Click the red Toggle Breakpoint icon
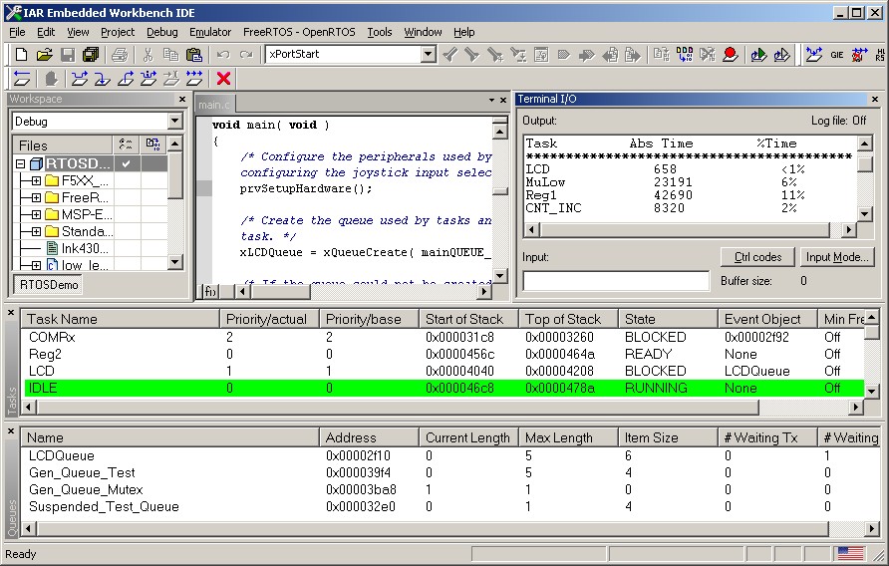The height and width of the screenshot is (566, 889). coord(731,55)
